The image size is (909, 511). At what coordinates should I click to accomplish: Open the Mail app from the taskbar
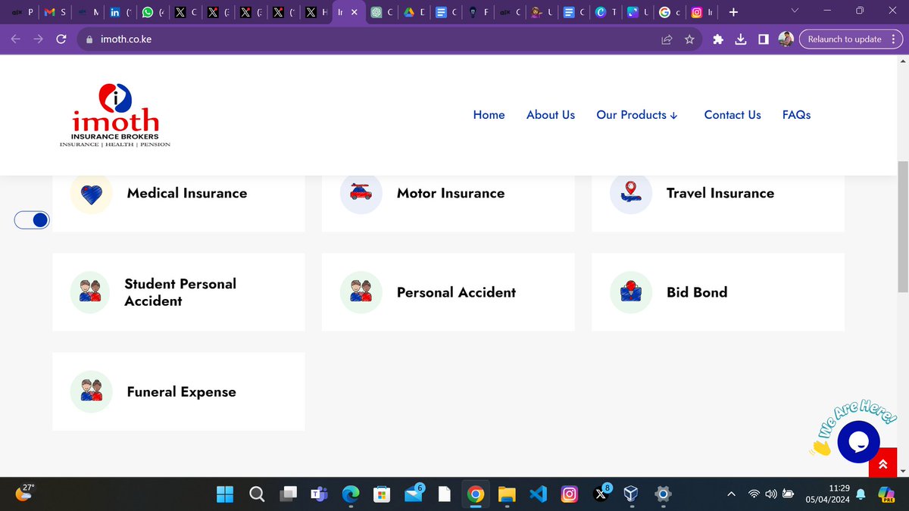click(x=413, y=494)
